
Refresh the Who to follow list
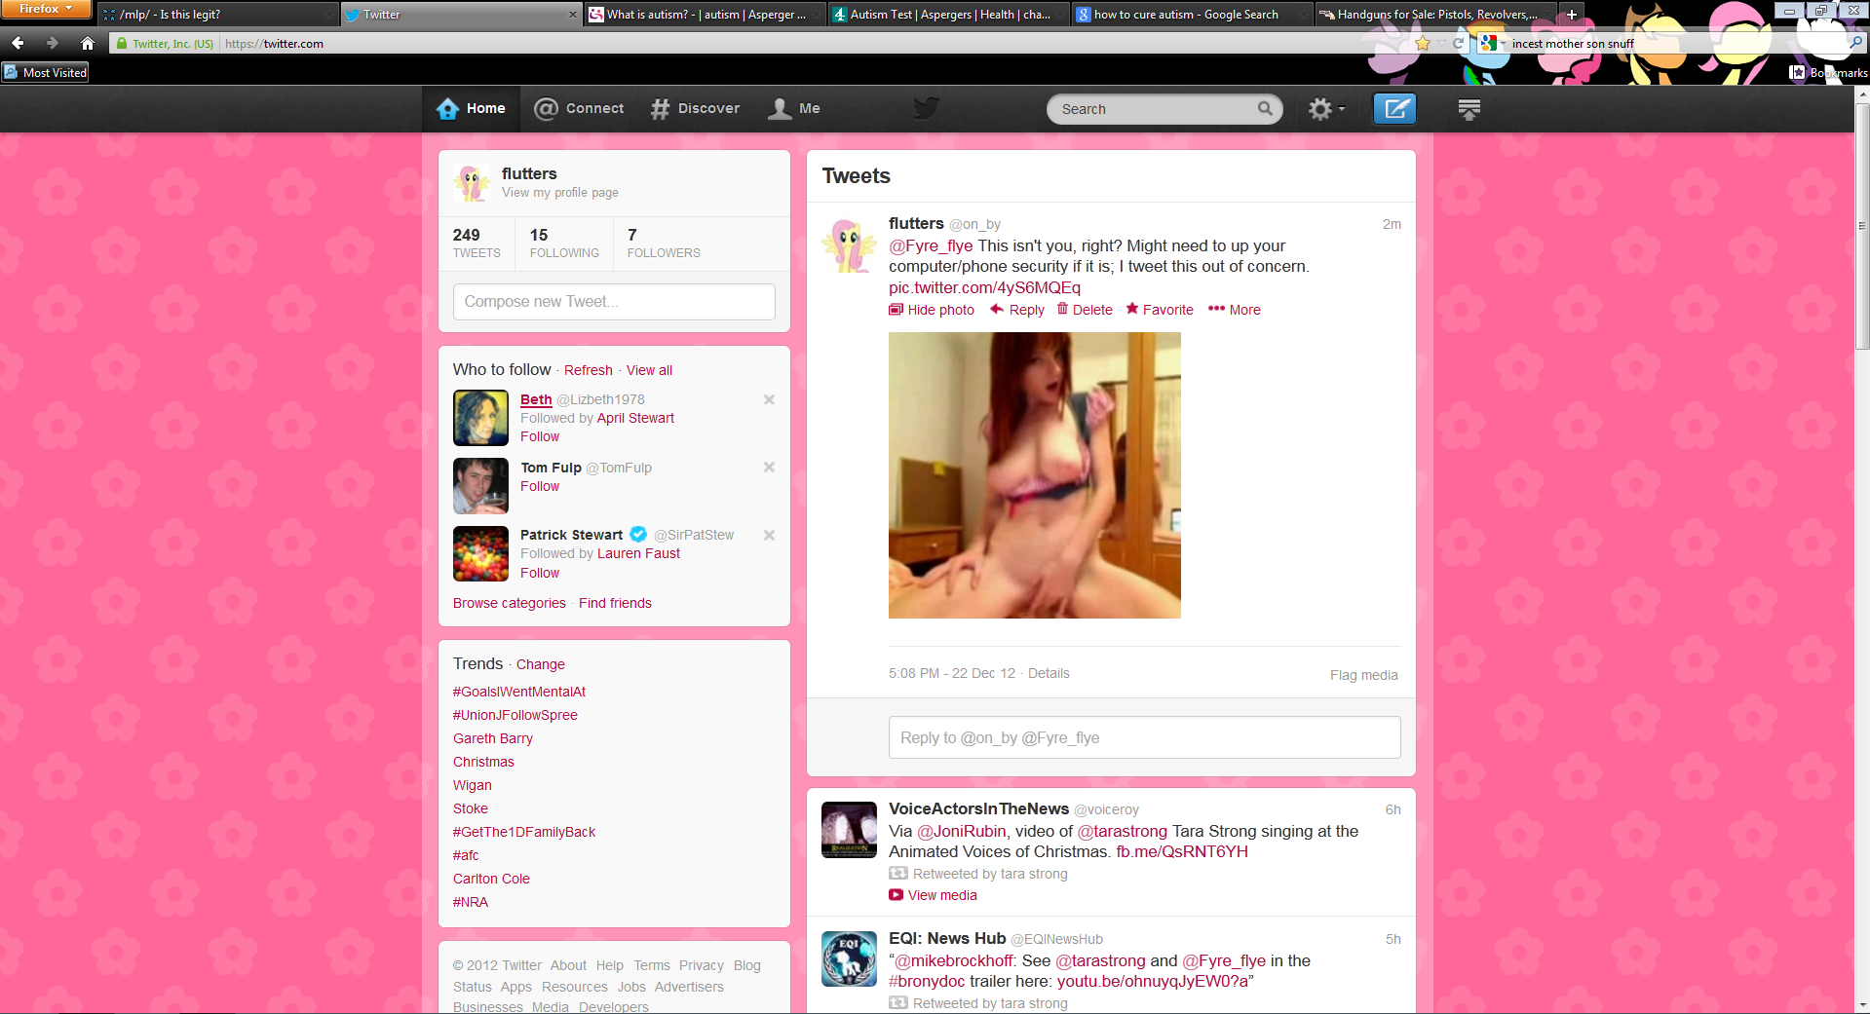[x=588, y=370]
